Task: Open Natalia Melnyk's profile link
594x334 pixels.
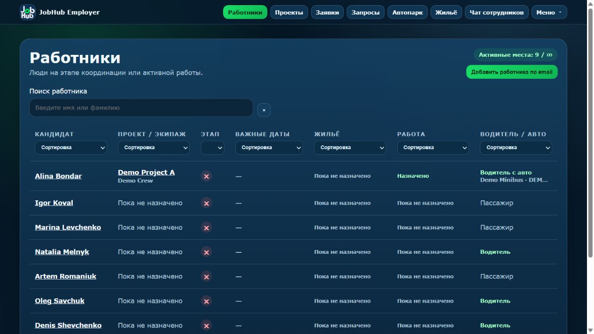Action: [x=62, y=252]
